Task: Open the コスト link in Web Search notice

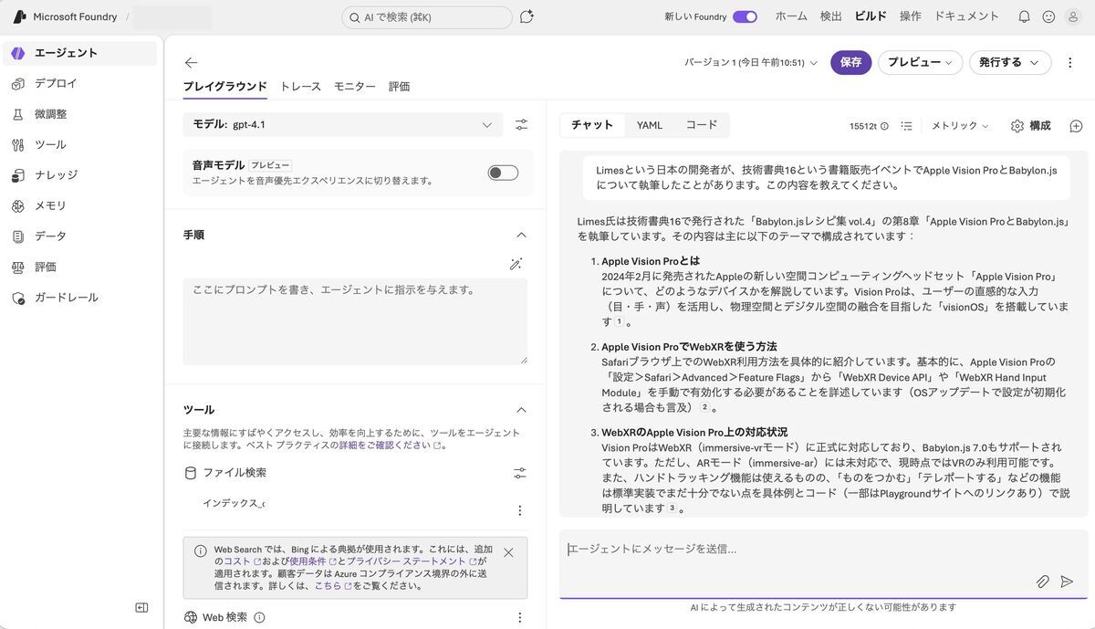Action: 242,561
